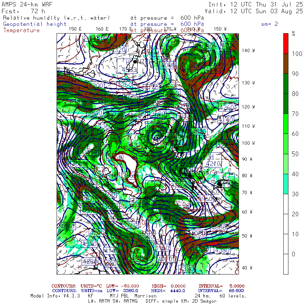Click the 'H 4313' high-pressure label box
Screen dimensions: 305x305
(x=127, y=66)
